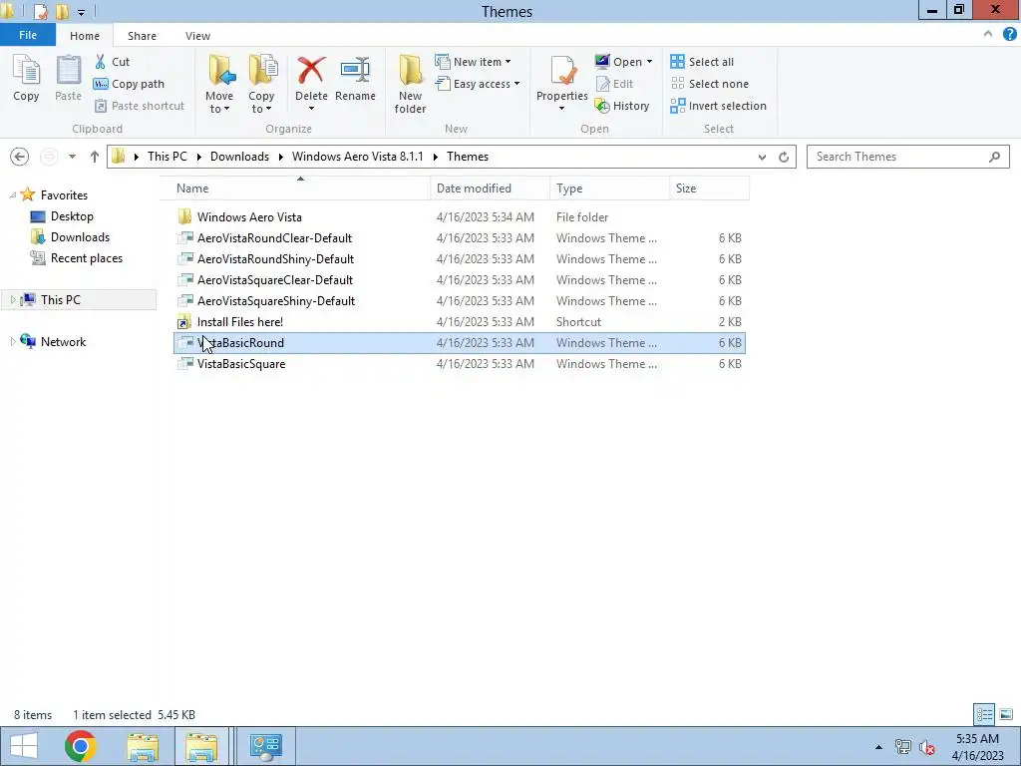Go up one folder level
The width and height of the screenshot is (1021, 766).
[x=95, y=157]
